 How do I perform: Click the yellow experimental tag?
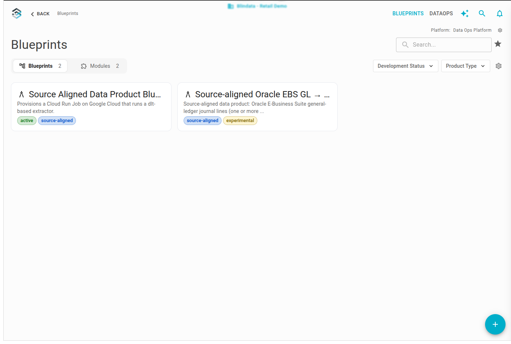pos(240,121)
